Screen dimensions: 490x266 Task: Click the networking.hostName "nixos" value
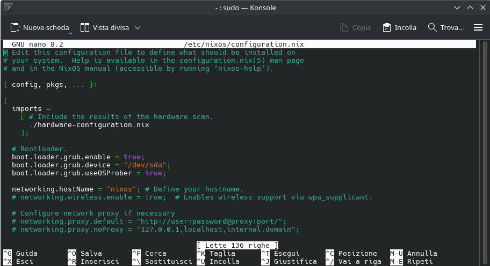(122, 189)
